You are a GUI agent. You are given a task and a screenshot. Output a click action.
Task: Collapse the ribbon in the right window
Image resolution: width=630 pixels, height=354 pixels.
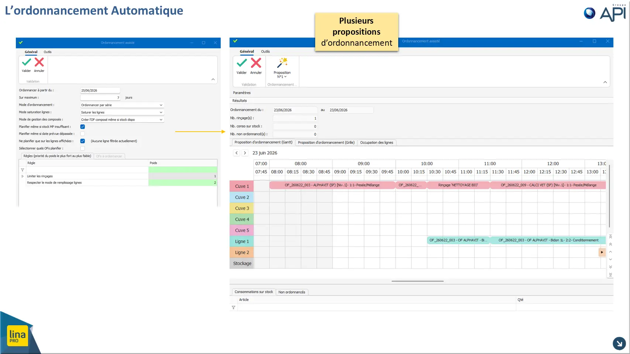tap(605, 82)
